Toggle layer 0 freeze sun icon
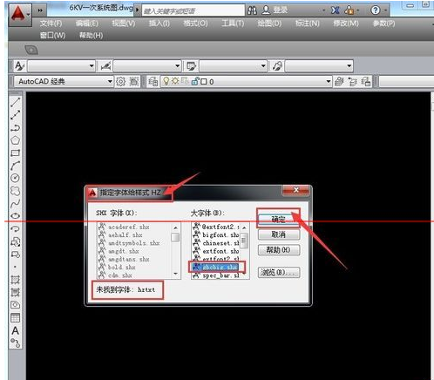This screenshot has height=380, width=434. coord(174,81)
